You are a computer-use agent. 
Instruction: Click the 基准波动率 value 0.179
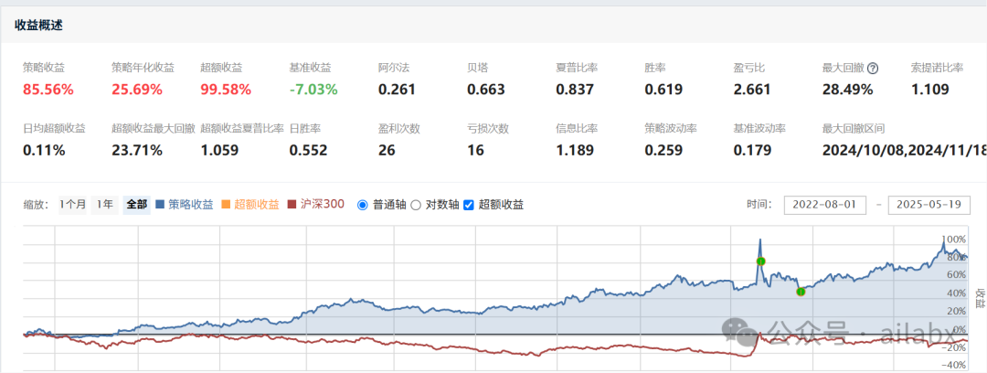pos(752,150)
